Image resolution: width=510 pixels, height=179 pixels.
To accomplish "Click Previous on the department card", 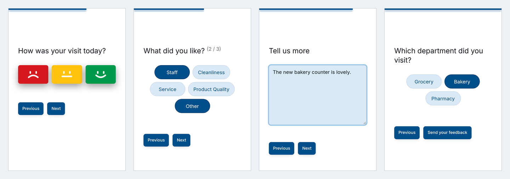I will [407, 133].
